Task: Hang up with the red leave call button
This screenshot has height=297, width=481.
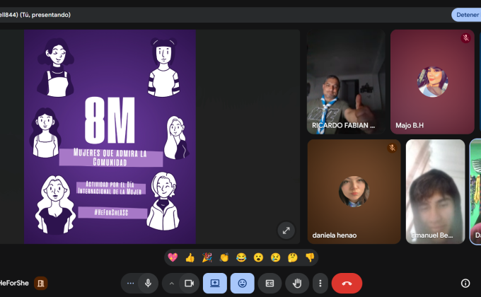Action: click(347, 283)
